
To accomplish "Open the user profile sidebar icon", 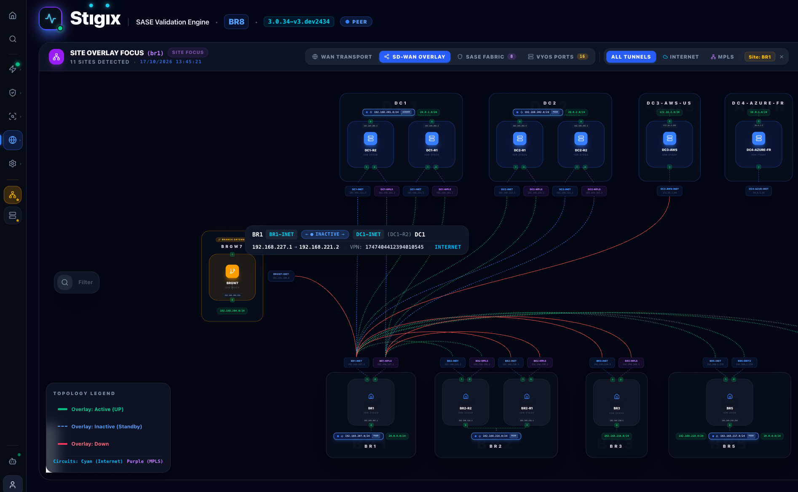I will point(13,484).
